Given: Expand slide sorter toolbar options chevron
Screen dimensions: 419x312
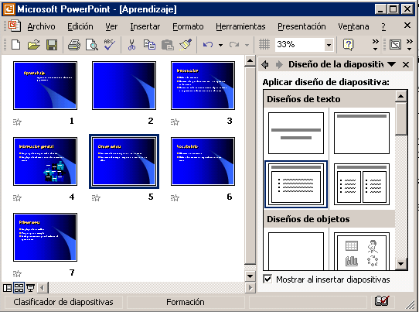Looking at the screenshot, I should 410,45.
